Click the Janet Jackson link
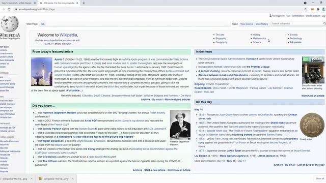The width and height of the screenshot is (326, 183). tap(267, 156)
